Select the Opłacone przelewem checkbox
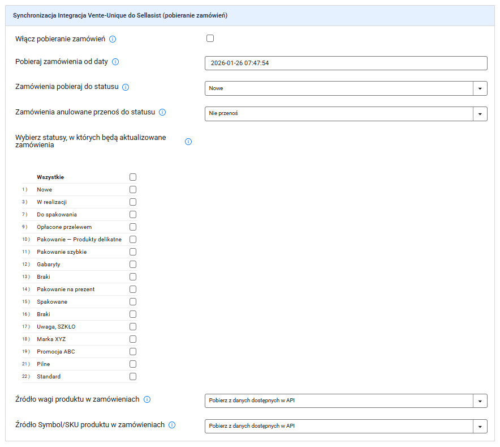 133,227
